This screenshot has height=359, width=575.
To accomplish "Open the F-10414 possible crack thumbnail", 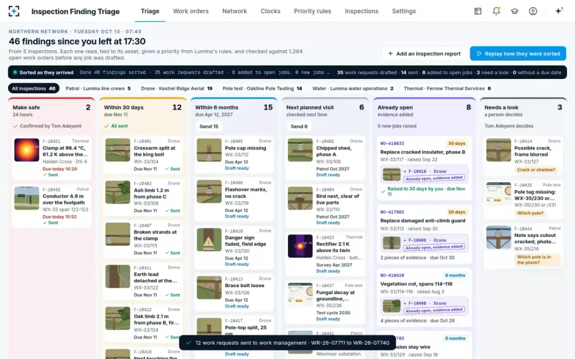I will point(498,150).
